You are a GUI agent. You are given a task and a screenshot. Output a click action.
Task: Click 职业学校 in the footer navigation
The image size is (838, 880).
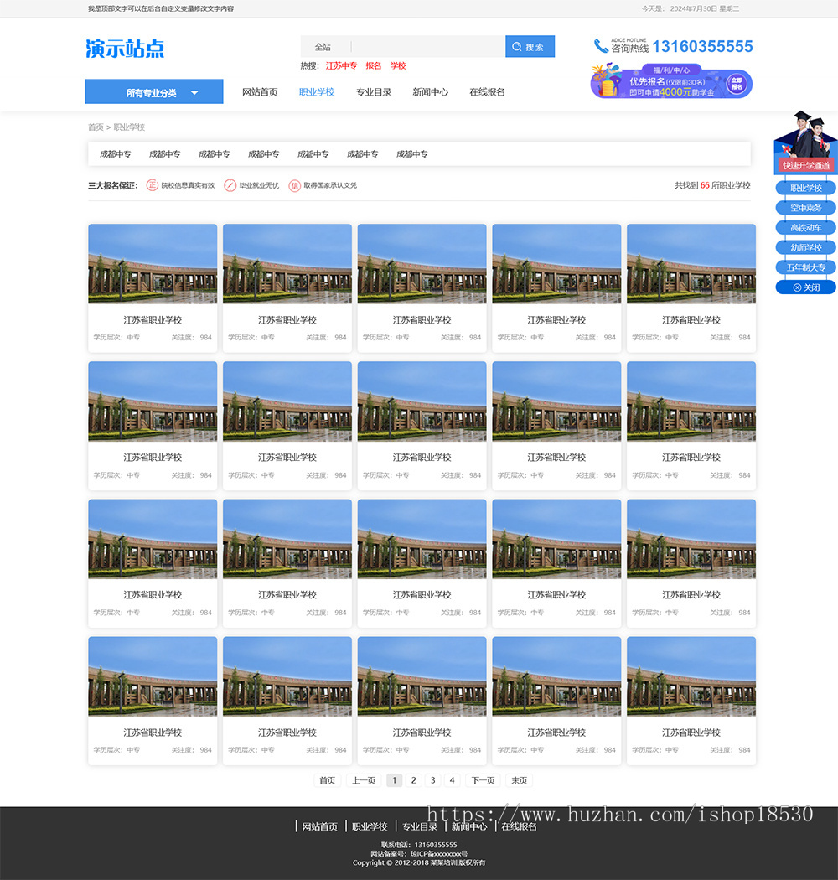click(x=370, y=826)
